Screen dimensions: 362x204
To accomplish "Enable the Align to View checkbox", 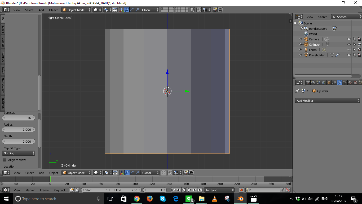I will [5, 160].
